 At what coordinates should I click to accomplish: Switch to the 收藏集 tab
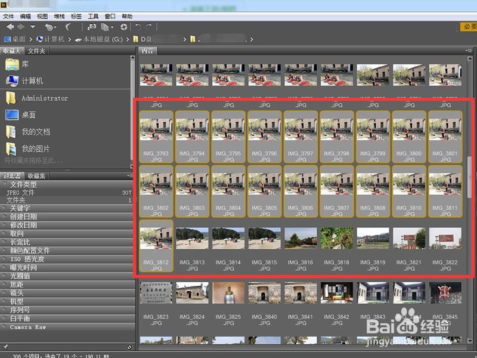click(36, 175)
